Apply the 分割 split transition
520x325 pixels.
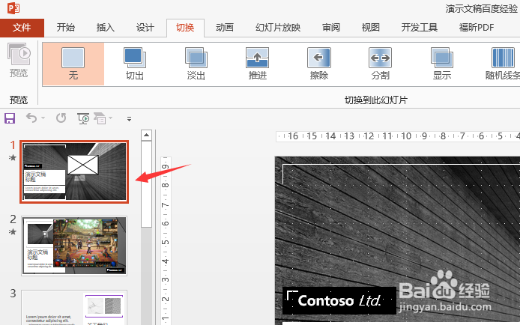(x=381, y=64)
